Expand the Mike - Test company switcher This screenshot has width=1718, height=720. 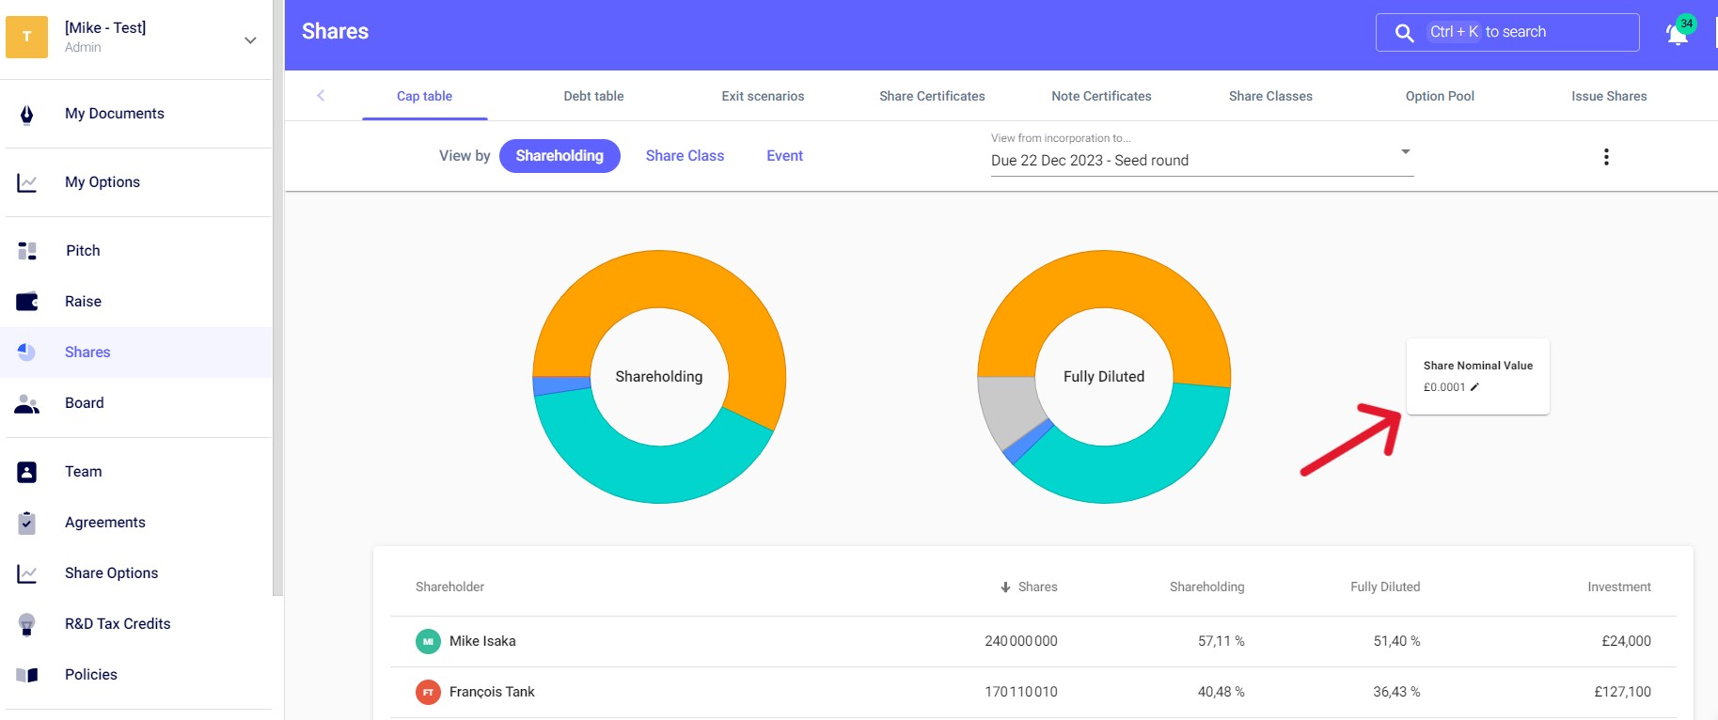(x=250, y=40)
